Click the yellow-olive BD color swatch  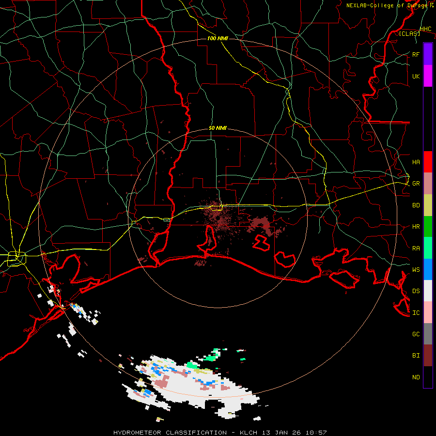pos(428,205)
